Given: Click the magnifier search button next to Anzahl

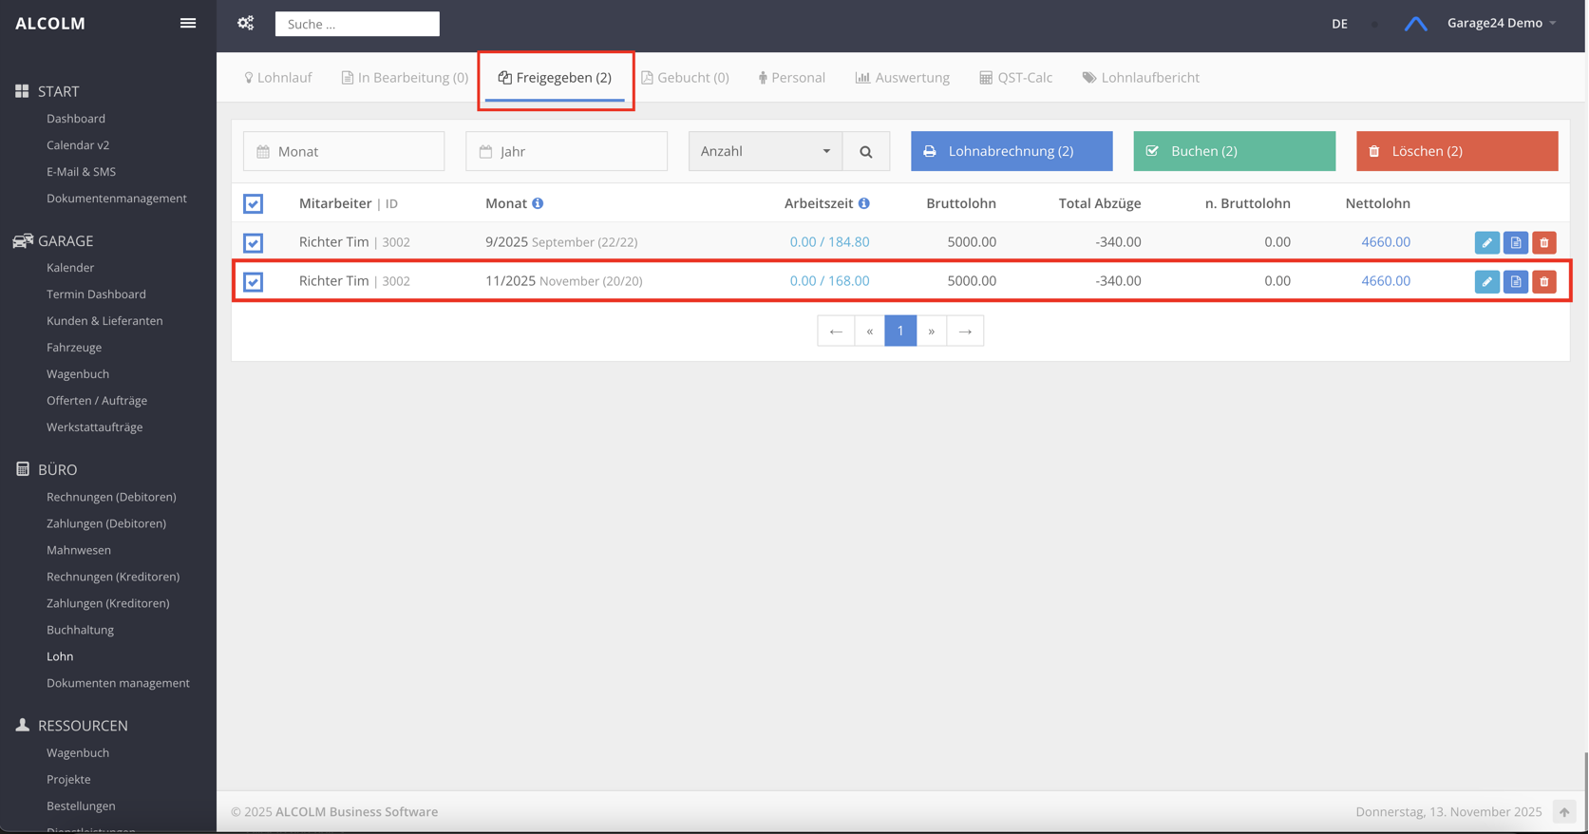Looking at the screenshot, I should (865, 151).
